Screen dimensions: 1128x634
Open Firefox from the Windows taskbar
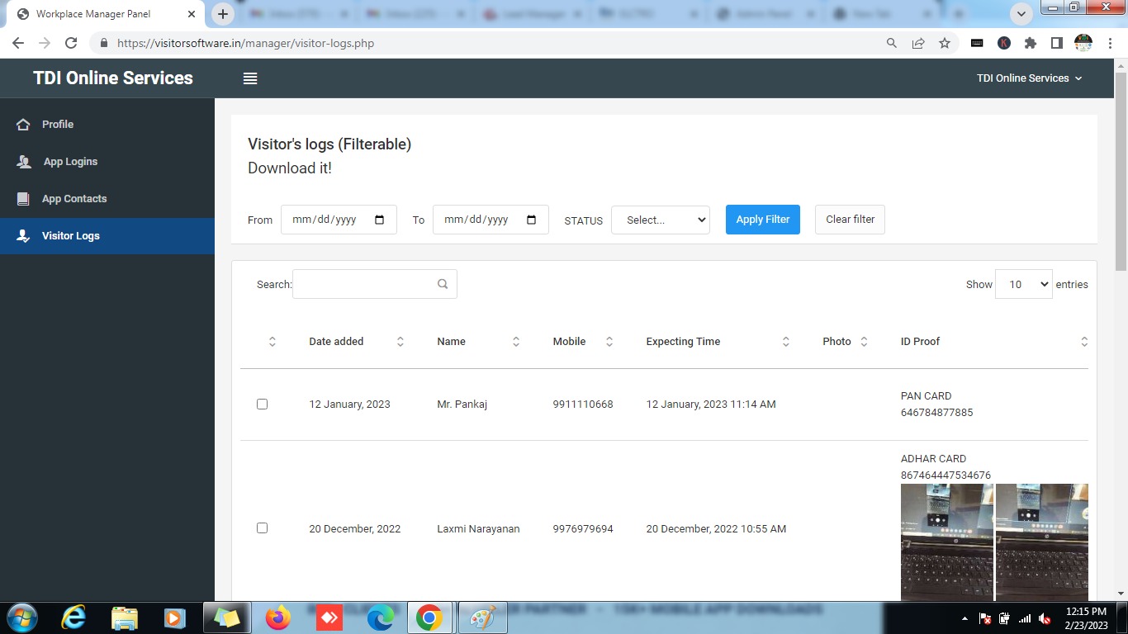278,617
